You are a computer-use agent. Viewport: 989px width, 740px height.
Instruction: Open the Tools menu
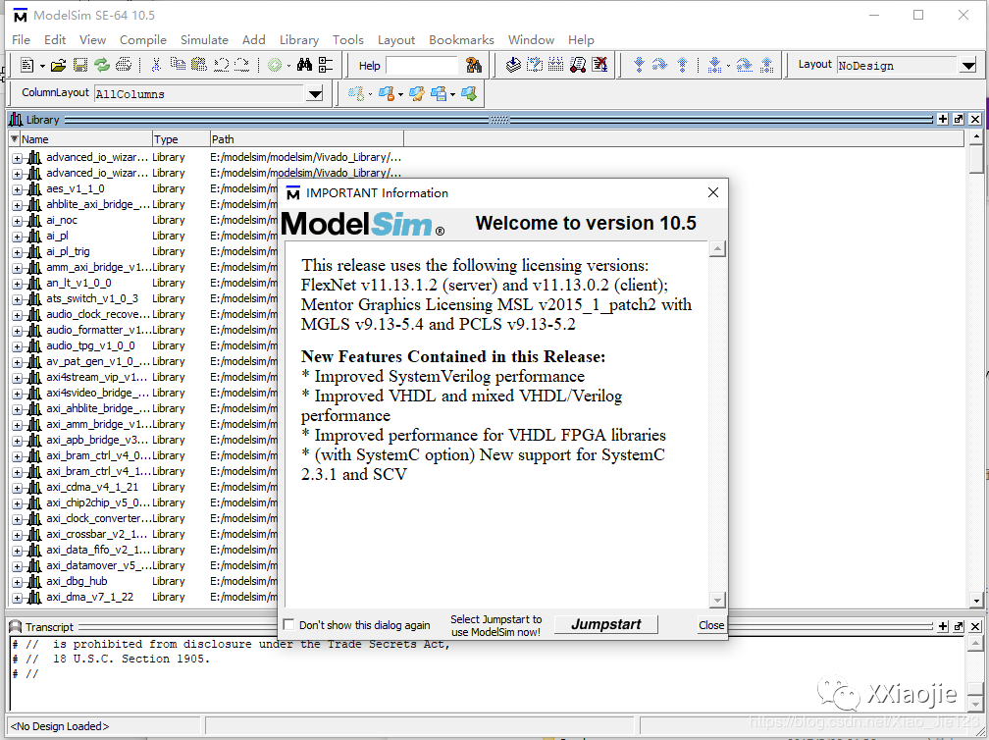[348, 39]
